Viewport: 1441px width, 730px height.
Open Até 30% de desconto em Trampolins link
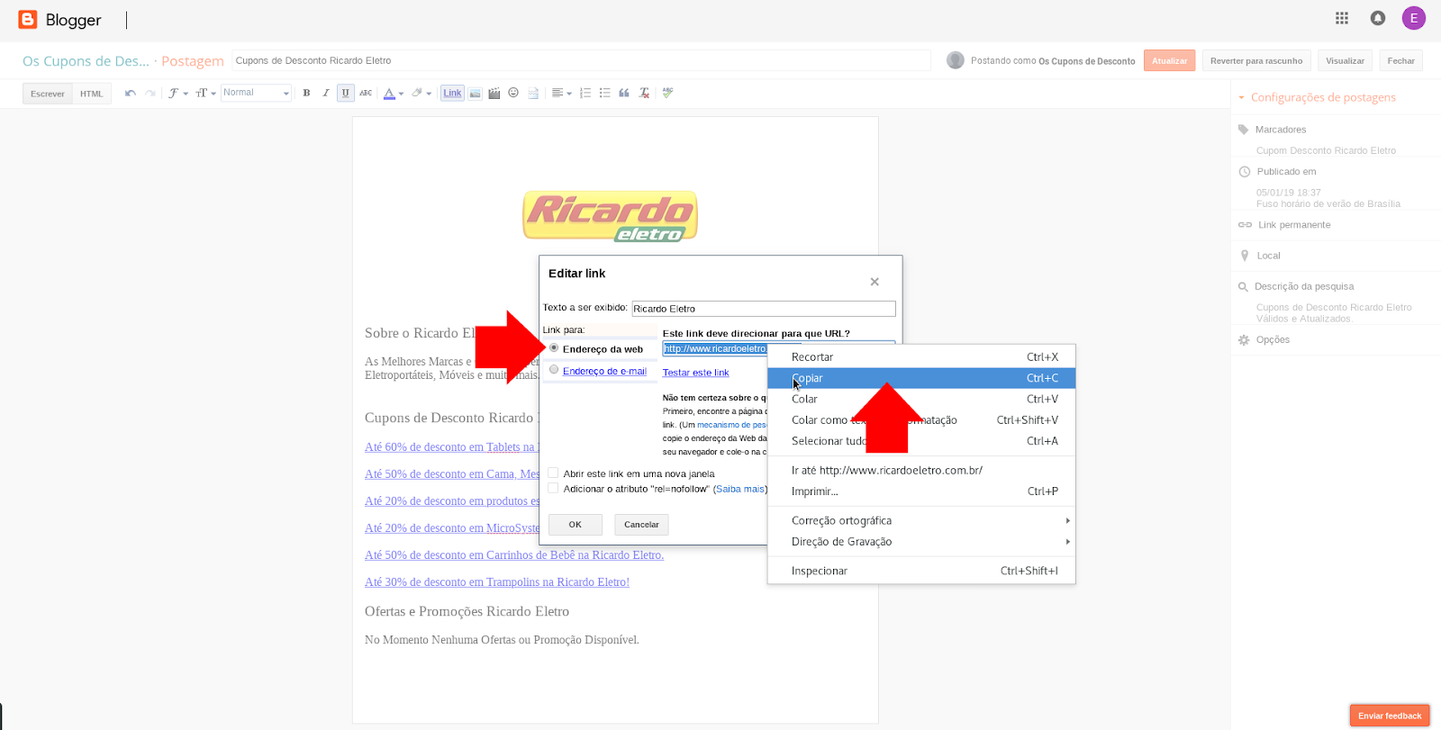497,582
